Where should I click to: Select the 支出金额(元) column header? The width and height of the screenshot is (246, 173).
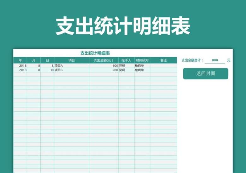pos(104,60)
